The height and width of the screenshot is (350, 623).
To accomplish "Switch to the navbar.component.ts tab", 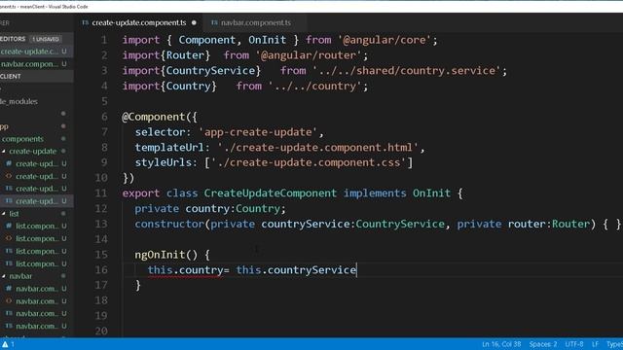I will [255, 22].
